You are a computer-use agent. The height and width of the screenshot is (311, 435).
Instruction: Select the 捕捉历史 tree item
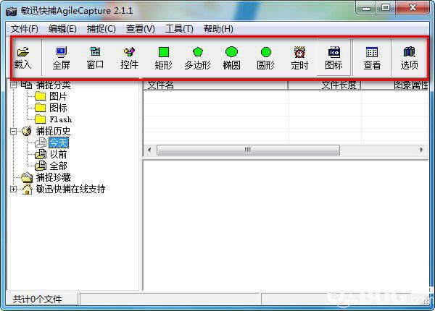point(53,131)
